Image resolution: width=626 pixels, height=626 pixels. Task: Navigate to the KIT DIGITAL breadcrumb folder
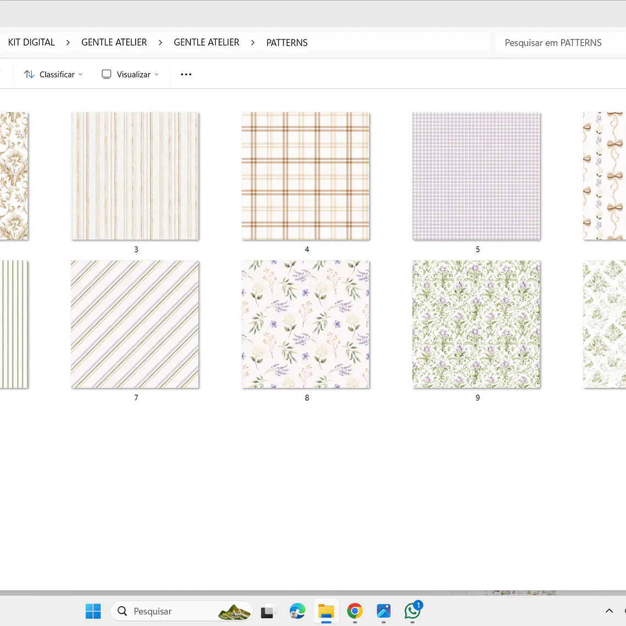tap(31, 42)
